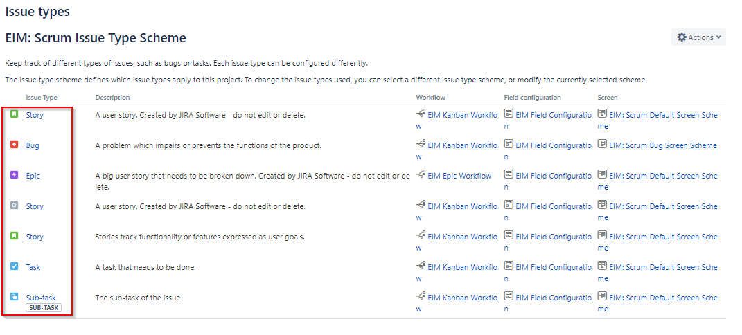The height and width of the screenshot is (335, 742).
Task: Click the field configuration icon in the Epic row
Action: pyautogui.click(x=509, y=175)
